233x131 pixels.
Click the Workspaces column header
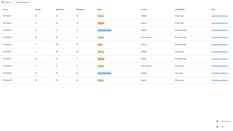81,10
